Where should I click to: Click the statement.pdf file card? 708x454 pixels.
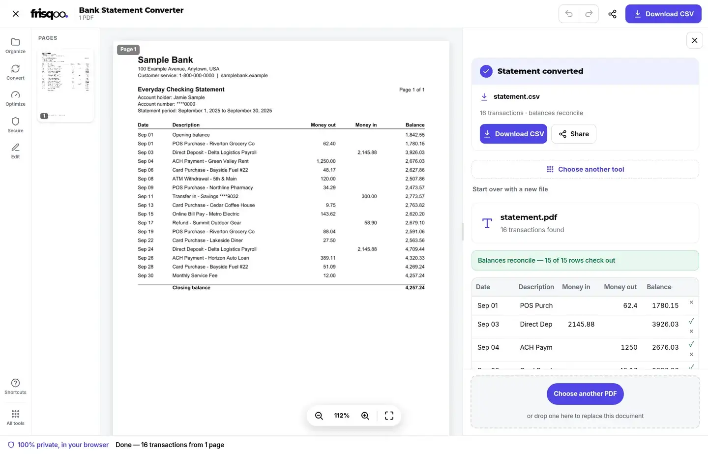(x=585, y=223)
